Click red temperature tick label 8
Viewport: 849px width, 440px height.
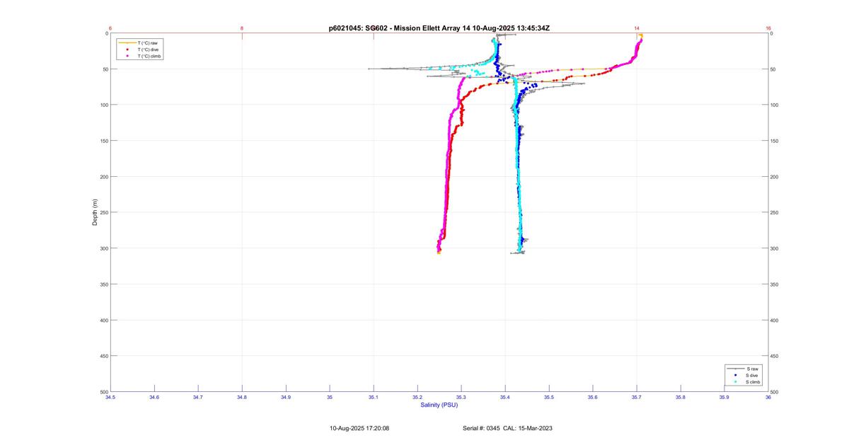point(242,28)
